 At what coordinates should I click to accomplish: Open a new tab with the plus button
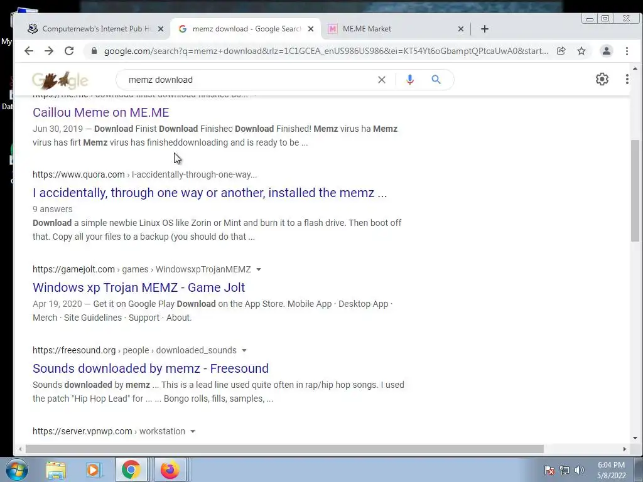click(484, 29)
